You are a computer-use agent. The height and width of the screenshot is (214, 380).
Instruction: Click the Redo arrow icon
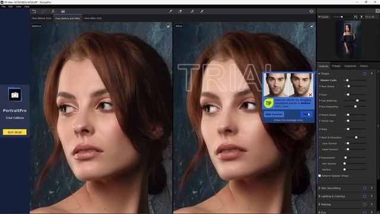43,11
